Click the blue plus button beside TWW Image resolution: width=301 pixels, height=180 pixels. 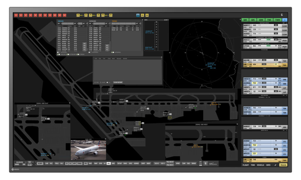(x=285, y=20)
